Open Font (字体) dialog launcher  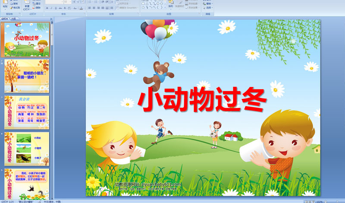[x=85, y=13]
